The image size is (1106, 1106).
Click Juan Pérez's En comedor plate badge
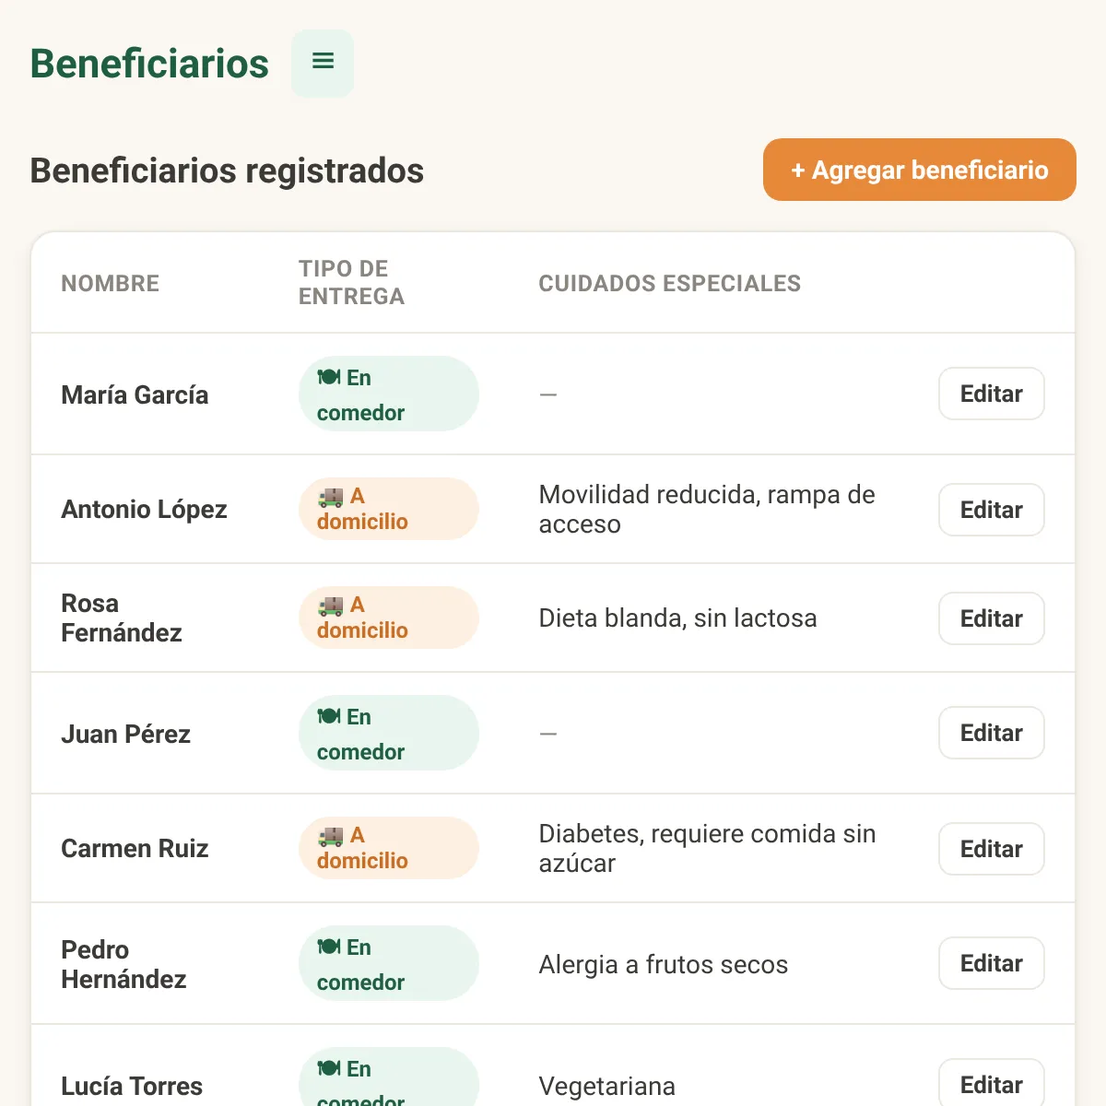click(388, 733)
